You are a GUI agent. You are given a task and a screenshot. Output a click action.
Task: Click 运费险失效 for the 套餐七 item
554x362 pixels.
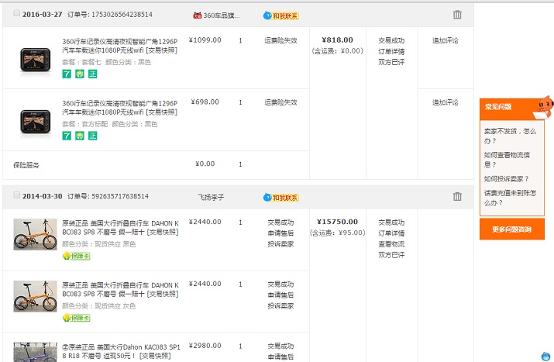coord(281,40)
